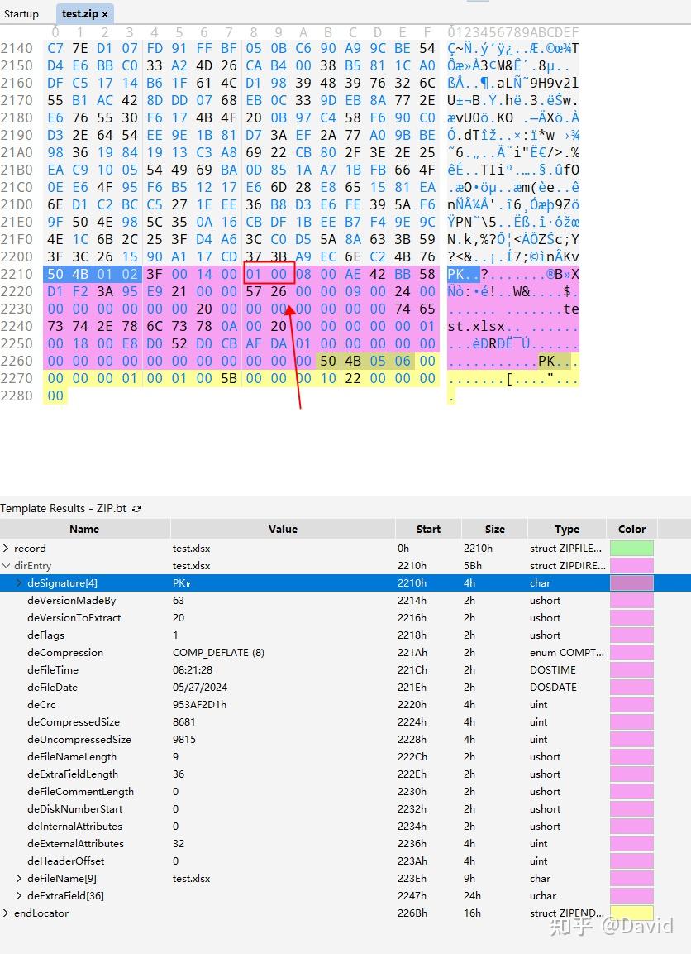Expand the endLocator struct row
The width and height of the screenshot is (691, 954).
point(7,913)
